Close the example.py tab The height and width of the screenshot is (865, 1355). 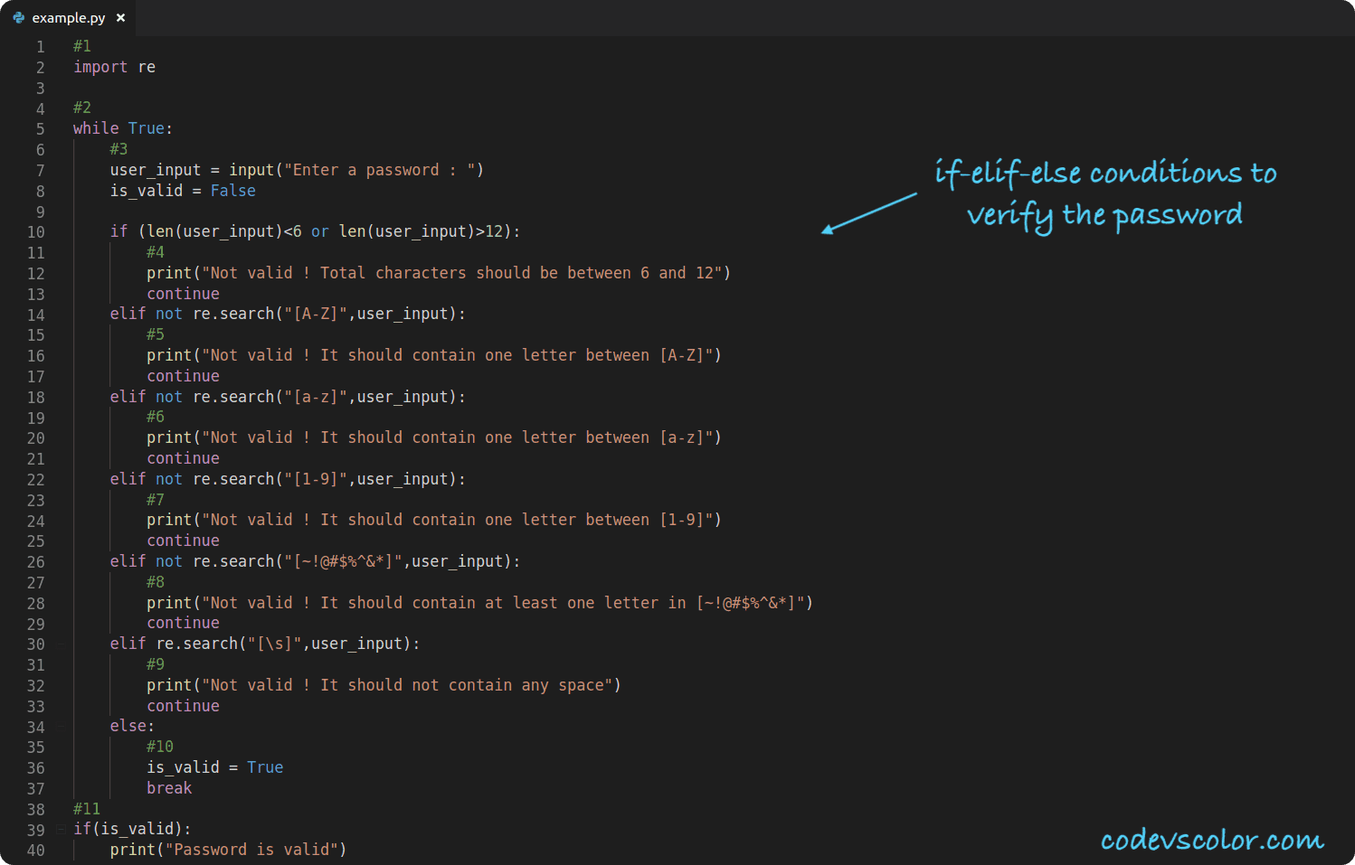(118, 16)
